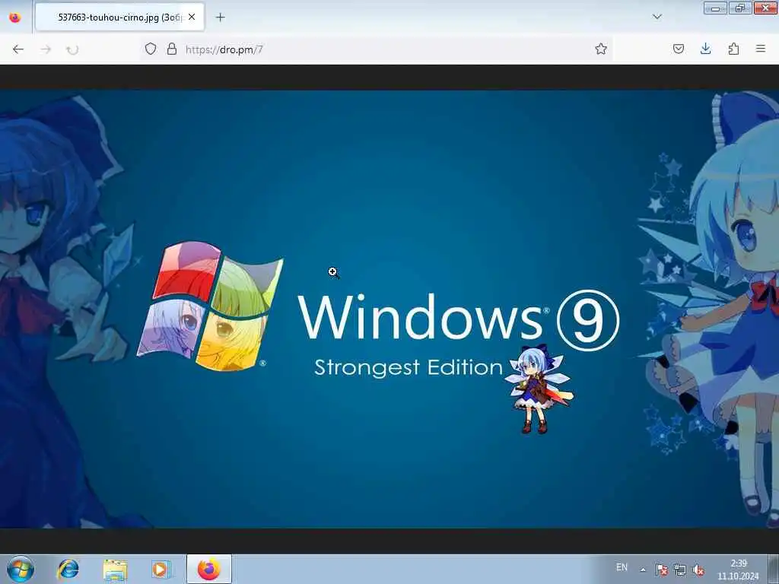Reload the page with the refresh icon
This screenshot has height=584, width=779.
tap(72, 49)
